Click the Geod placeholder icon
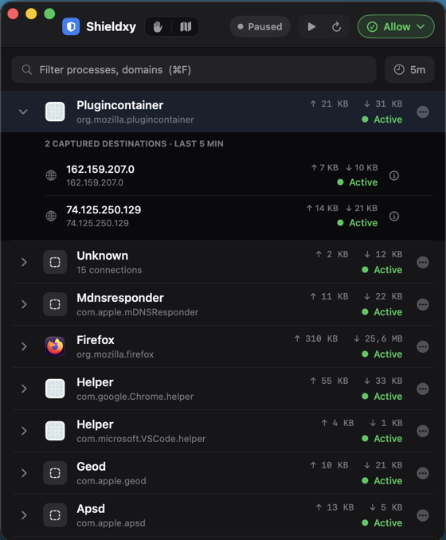Image resolution: width=446 pixels, height=540 pixels. [x=55, y=473]
